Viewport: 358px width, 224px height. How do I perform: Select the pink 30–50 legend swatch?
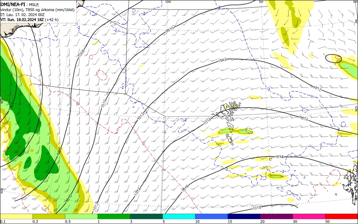(309, 216)
